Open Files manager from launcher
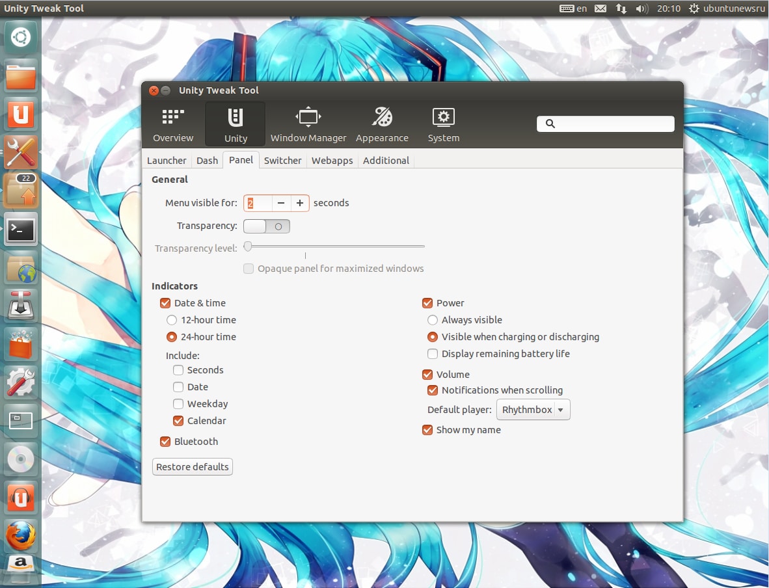Image resolution: width=769 pixels, height=588 pixels. (21, 77)
